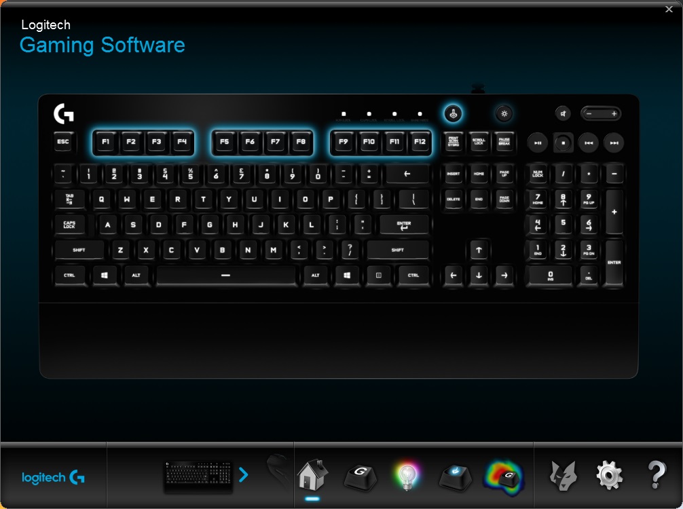The height and width of the screenshot is (509, 683).
Task: Open the Home tab house icon
Action: [x=312, y=474]
